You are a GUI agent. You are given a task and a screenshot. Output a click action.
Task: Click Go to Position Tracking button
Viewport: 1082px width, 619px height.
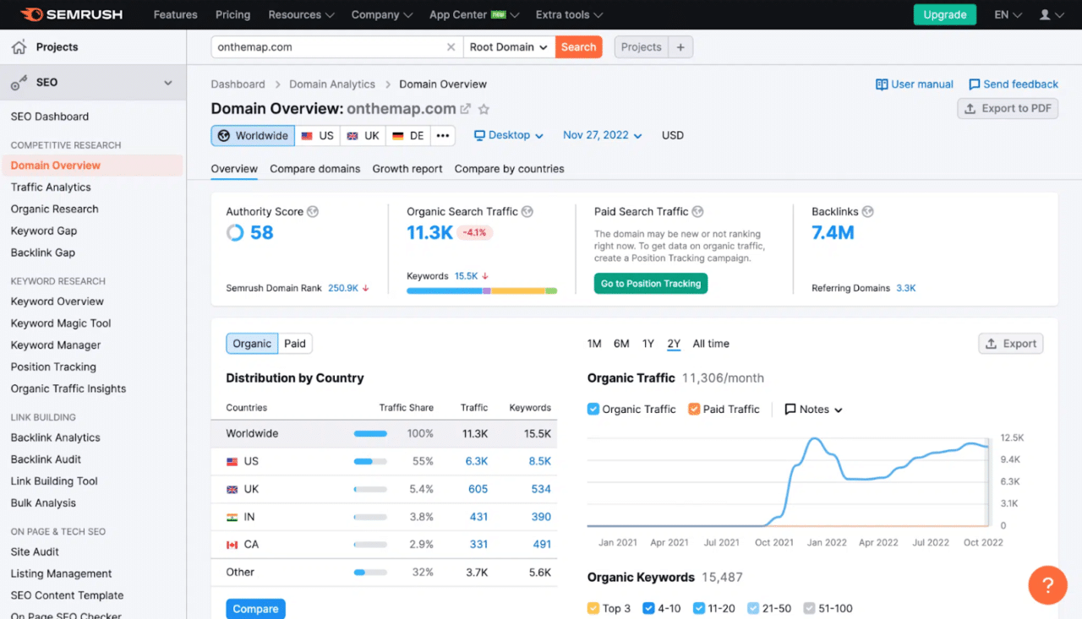coord(651,284)
